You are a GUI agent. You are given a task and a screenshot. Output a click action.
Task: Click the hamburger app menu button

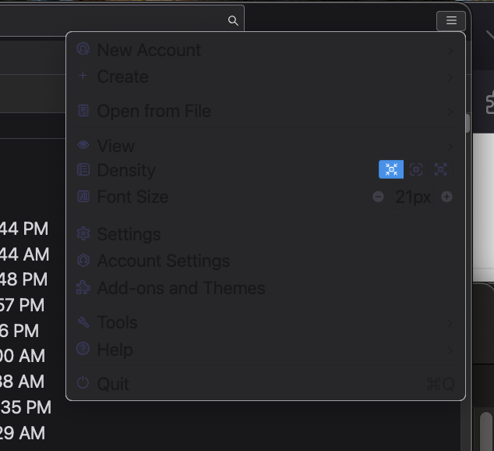click(x=451, y=21)
